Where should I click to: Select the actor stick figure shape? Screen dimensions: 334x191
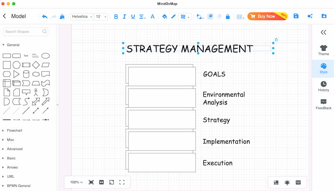(36, 92)
